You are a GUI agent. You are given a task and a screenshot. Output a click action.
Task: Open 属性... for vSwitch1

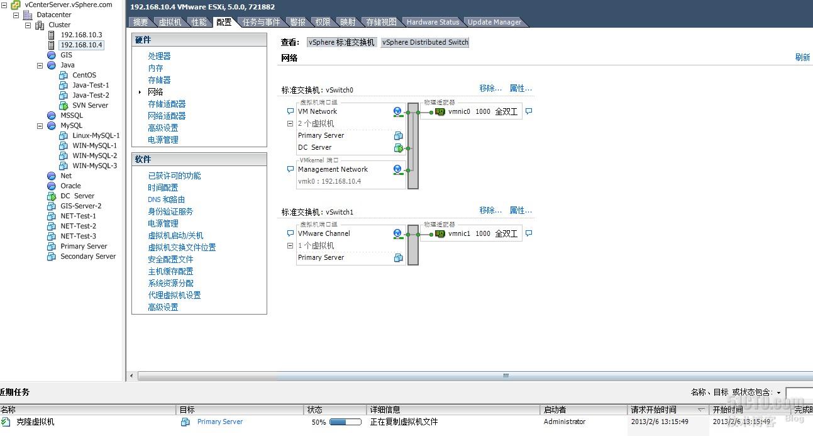pyautogui.click(x=521, y=210)
